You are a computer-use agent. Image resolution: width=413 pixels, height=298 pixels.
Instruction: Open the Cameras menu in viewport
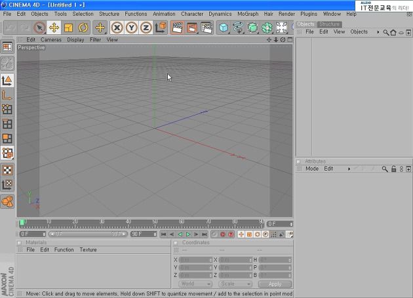[51, 40]
